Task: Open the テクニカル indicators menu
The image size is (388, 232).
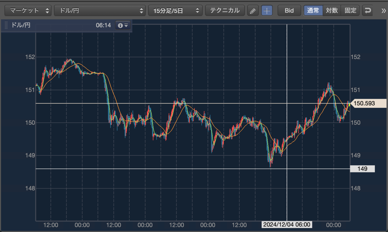Action: point(225,11)
